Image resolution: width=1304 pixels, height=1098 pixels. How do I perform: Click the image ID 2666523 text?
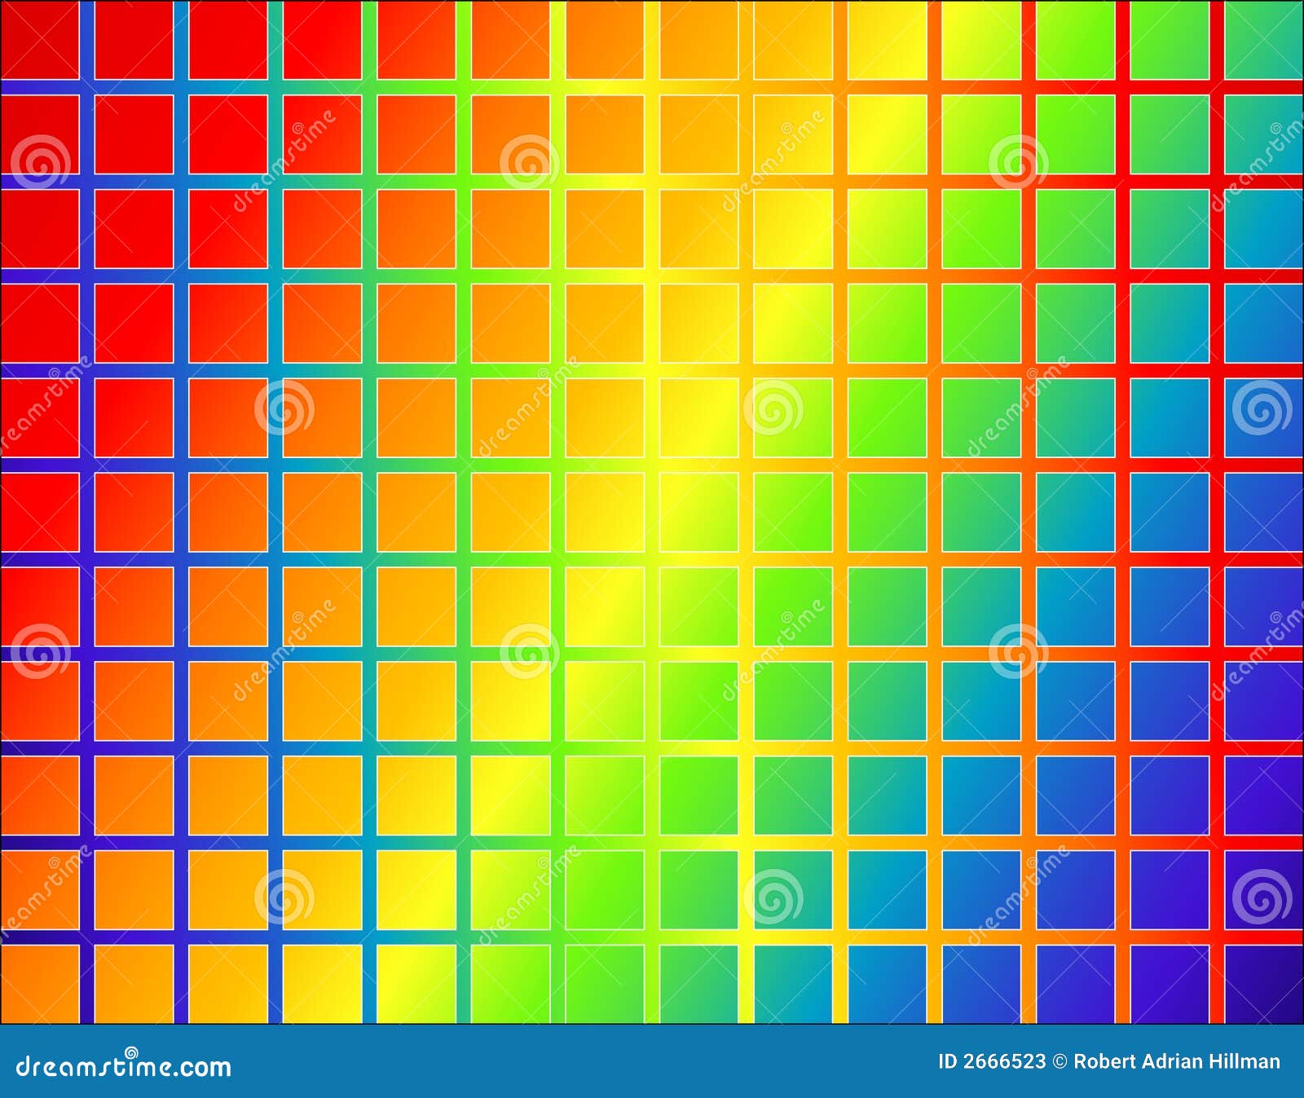(990, 1061)
